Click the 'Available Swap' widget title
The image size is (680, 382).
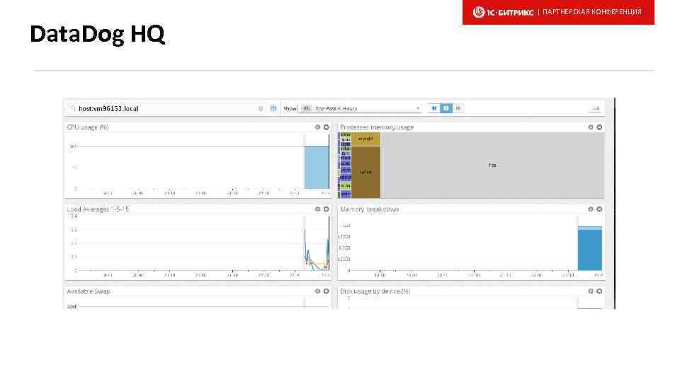click(x=89, y=291)
